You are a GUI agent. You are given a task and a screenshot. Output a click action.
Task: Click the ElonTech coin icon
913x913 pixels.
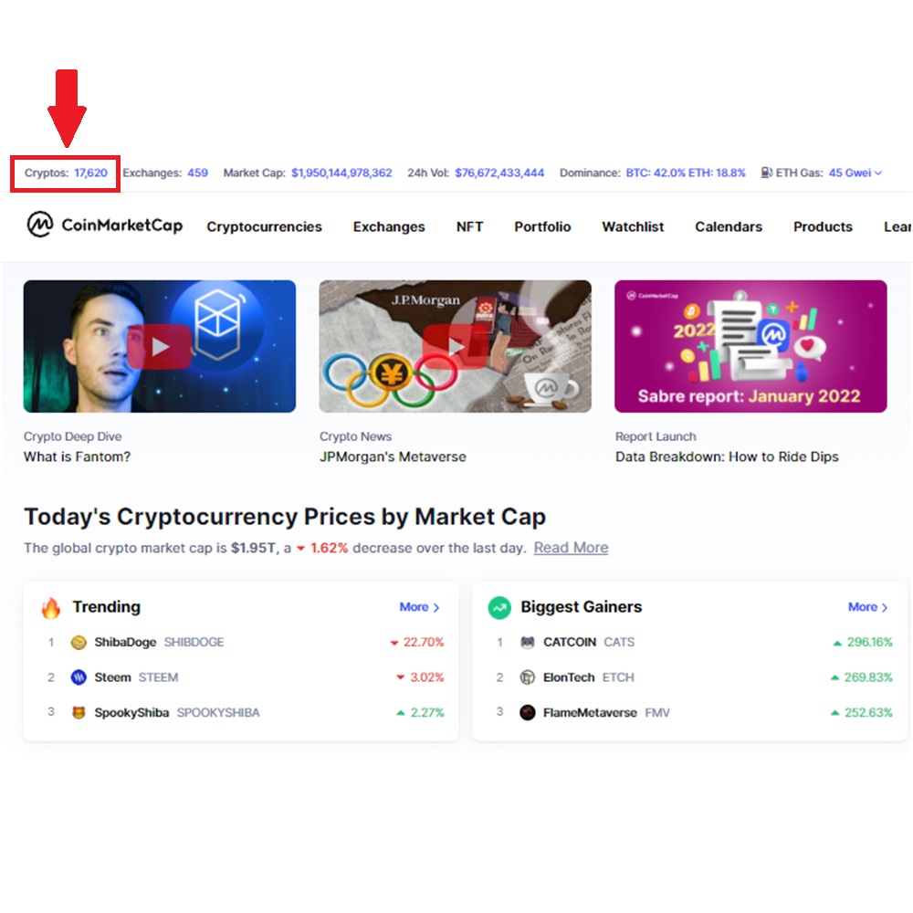point(528,677)
